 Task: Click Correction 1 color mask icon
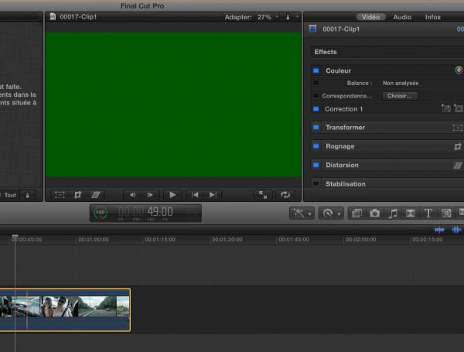(x=445, y=108)
